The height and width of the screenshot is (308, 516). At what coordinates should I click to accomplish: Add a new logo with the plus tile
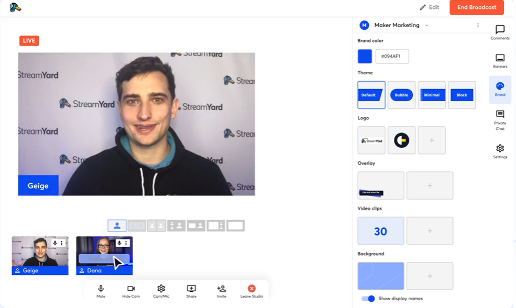pyautogui.click(x=432, y=140)
